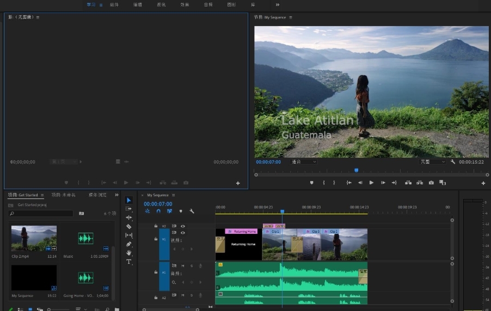
Task: Click Lift button in Program Monitor
Action: (x=408, y=183)
